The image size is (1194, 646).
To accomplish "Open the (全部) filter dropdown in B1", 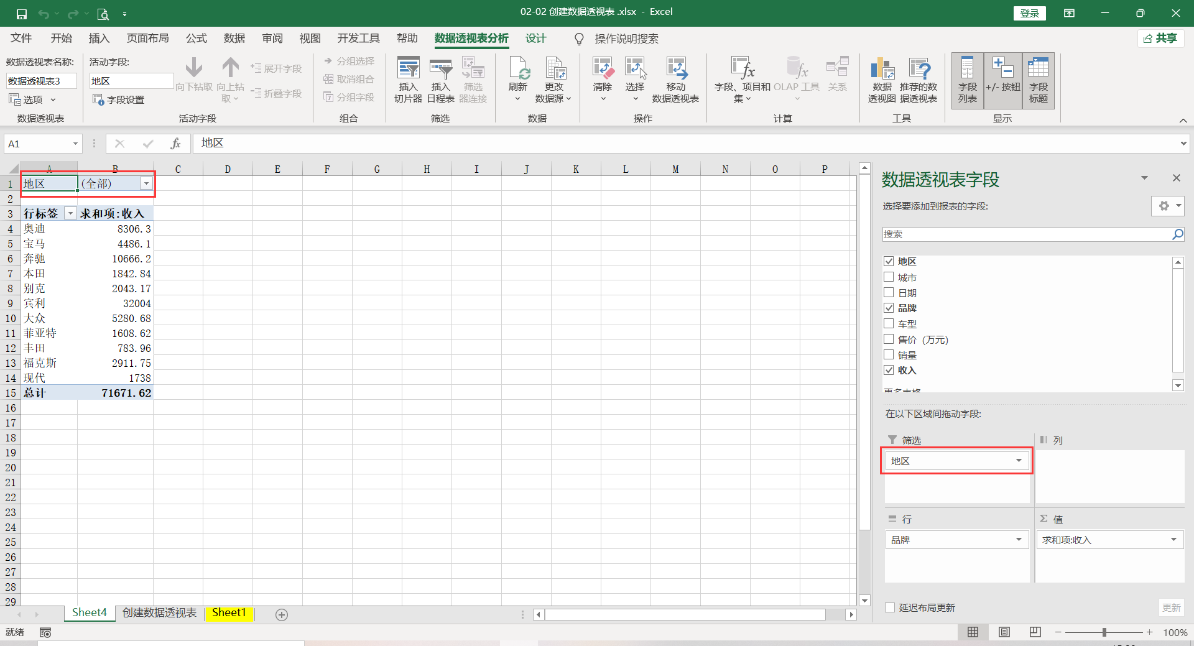I will (x=146, y=183).
